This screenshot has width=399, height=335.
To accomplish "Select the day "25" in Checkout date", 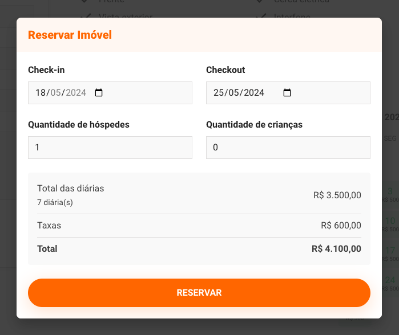I will [x=218, y=93].
